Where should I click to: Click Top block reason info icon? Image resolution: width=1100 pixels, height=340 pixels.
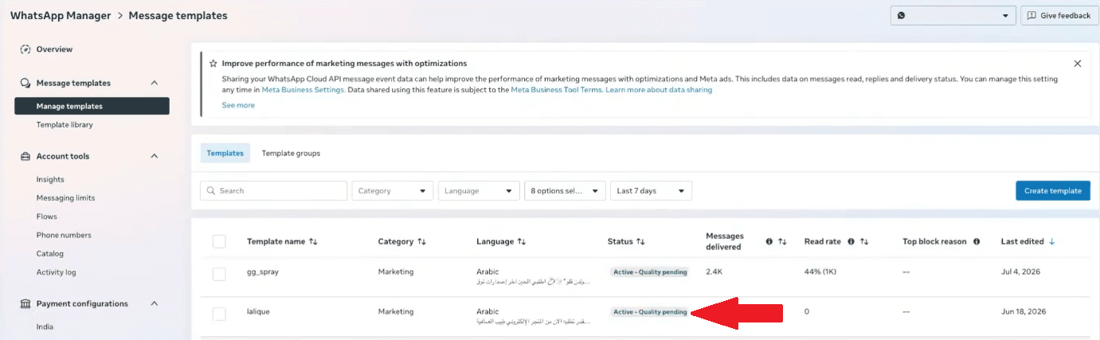coord(977,241)
